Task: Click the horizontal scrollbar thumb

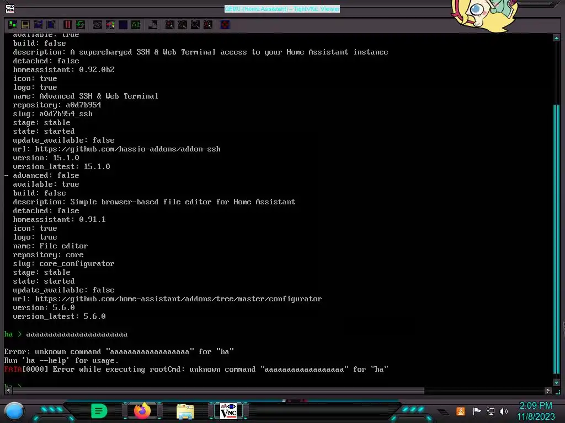Action: [218, 391]
